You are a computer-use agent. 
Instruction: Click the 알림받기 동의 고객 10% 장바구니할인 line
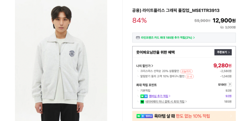click(x=162, y=76)
